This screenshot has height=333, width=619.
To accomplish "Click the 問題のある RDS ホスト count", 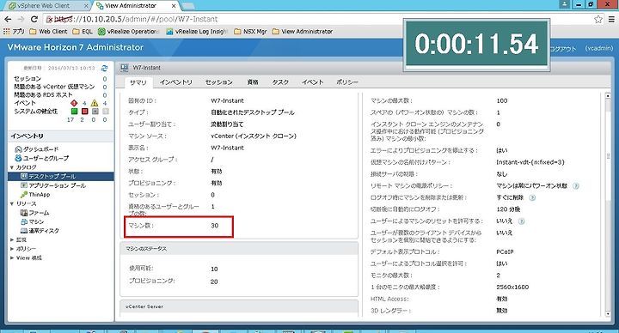I will coord(105,95).
